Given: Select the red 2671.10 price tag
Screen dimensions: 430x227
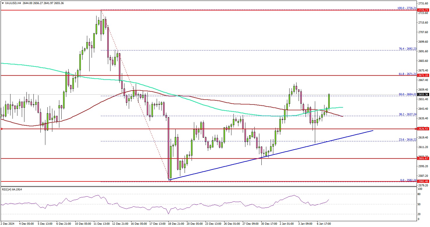Looking at the screenshot, I should (x=423, y=75).
